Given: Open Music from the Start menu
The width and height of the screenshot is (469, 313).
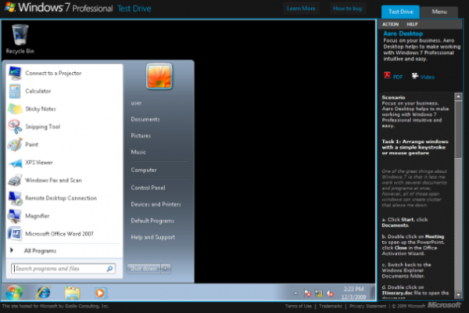Looking at the screenshot, I should coord(138,152).
